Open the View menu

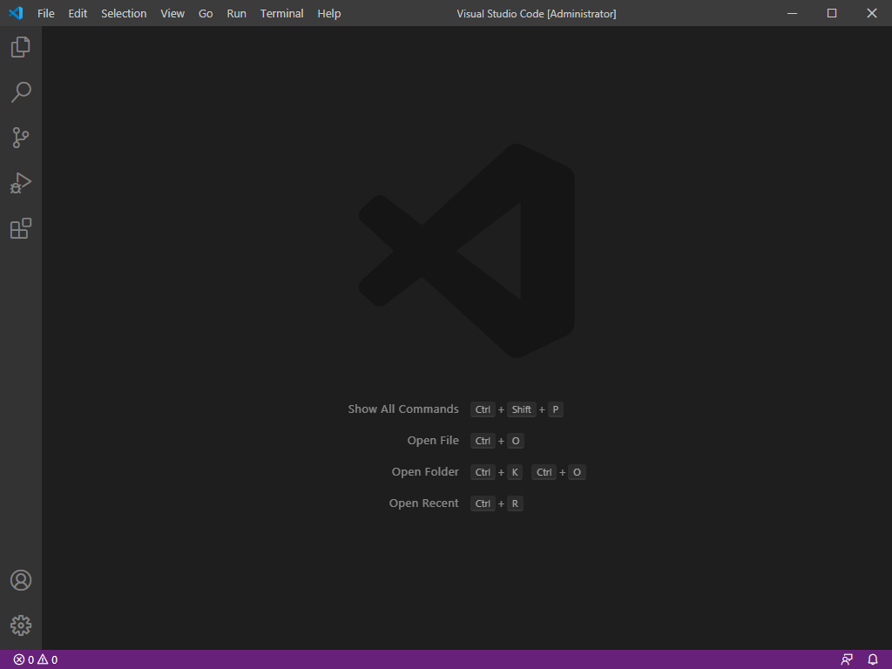[172, 13]
